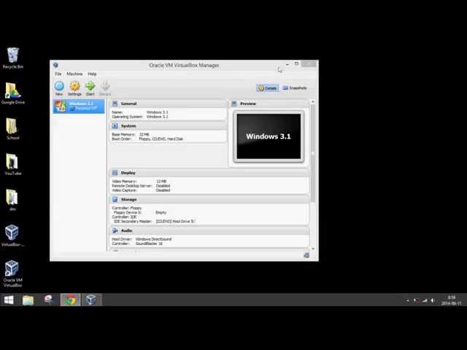Open Settings from the VirtualBox toolbar
This screenshot has height=350, width=467.
(74, 89)
